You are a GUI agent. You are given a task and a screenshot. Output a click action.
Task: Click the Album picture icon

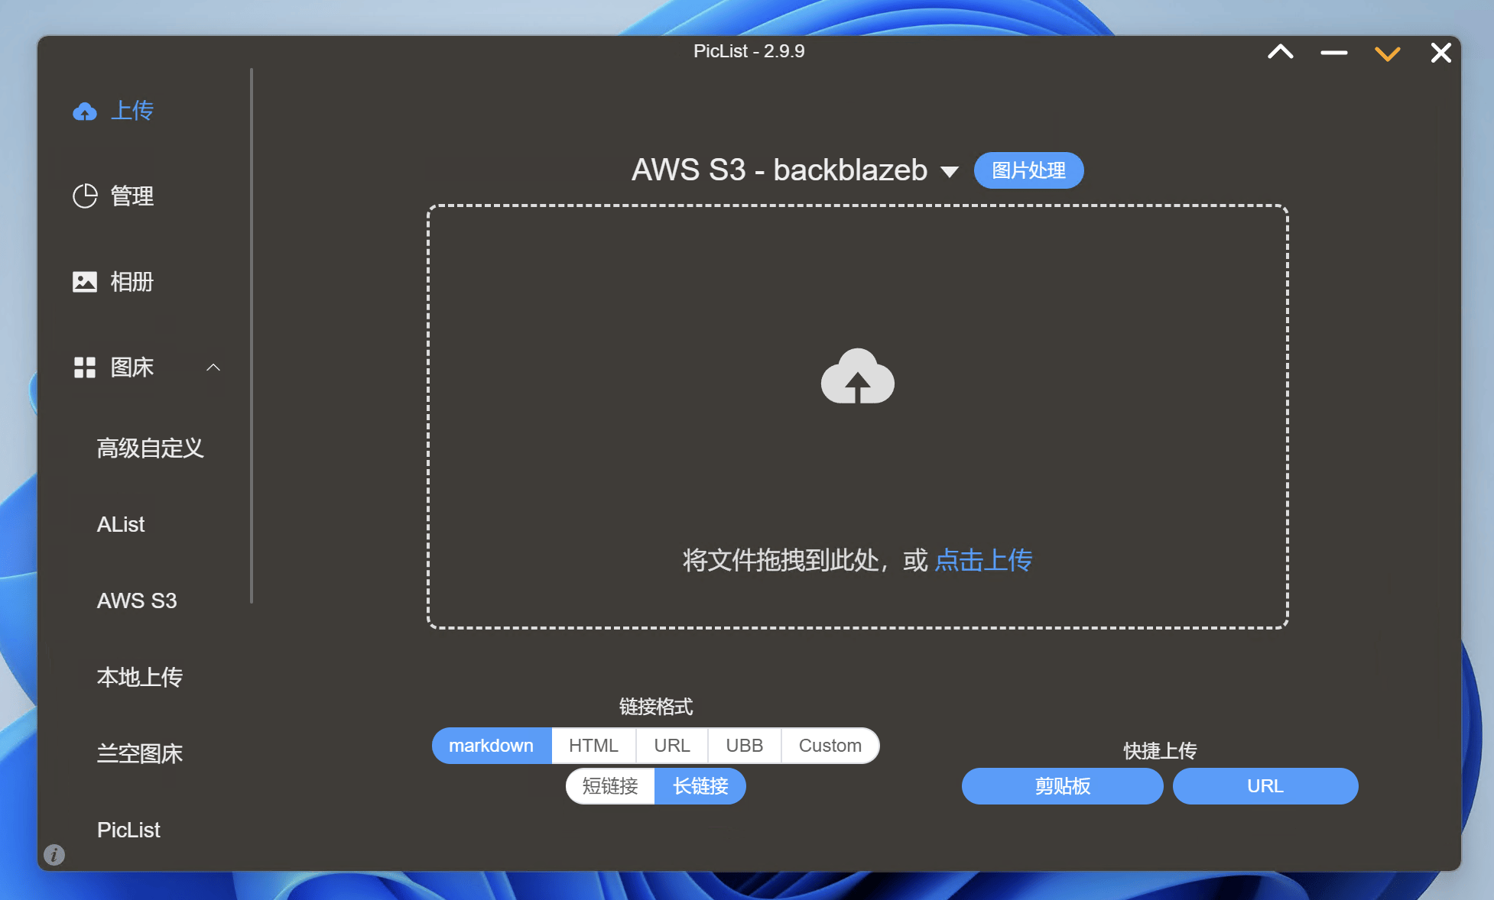pos(84,282)
